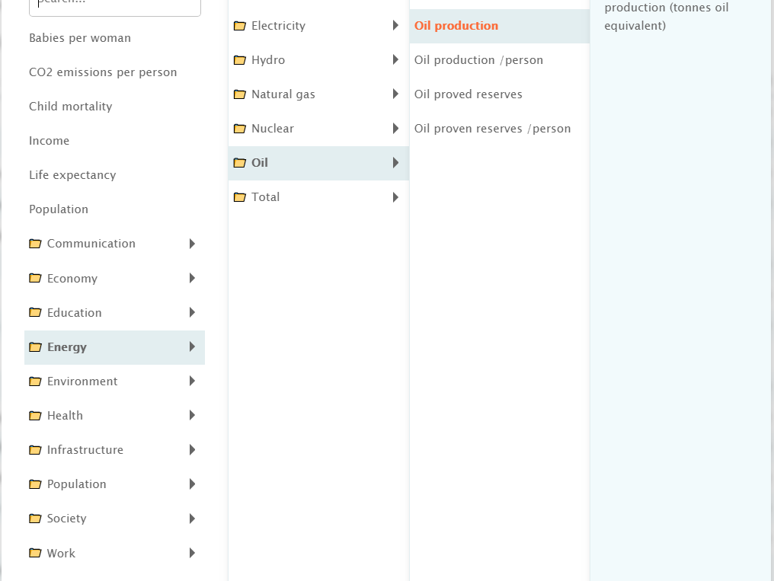
Task: Open the Economy folder label
Action: click(x=72, y=279)
